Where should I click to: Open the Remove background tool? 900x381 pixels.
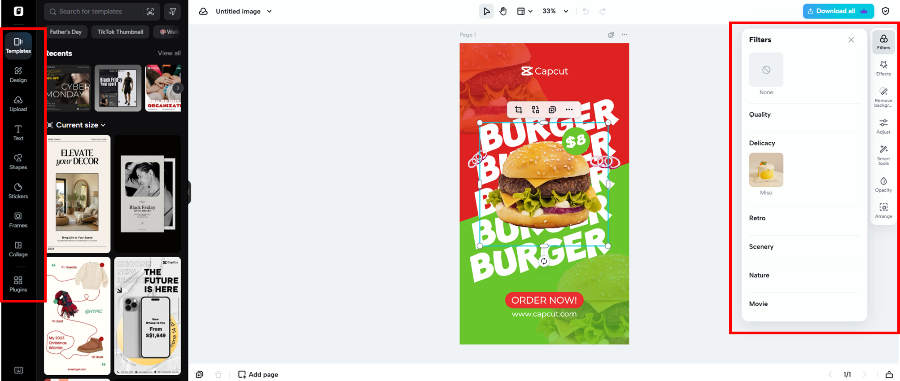click(x=883, y=97)
